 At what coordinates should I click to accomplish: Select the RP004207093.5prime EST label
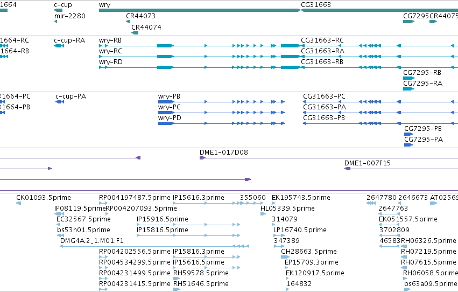[141, 208]
